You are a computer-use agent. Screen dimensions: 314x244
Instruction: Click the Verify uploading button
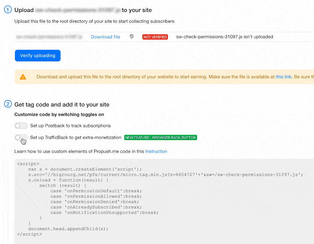tap(37, 56)
